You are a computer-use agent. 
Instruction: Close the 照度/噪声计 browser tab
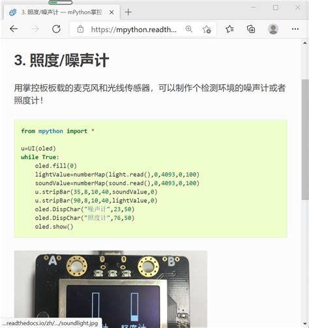pos(111,12)
